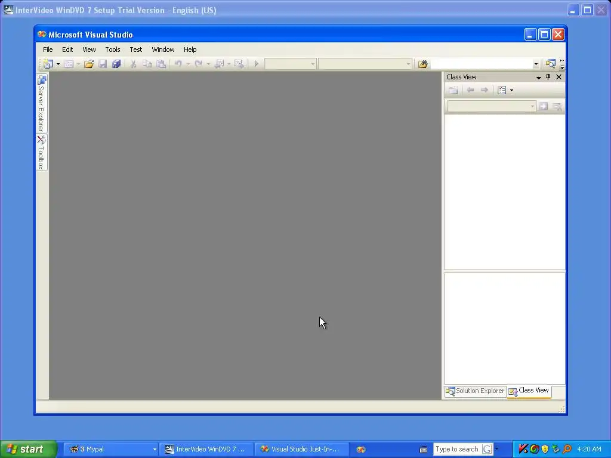
Task: Open the Solution Configurations combo box
Action: pos(291,64)
